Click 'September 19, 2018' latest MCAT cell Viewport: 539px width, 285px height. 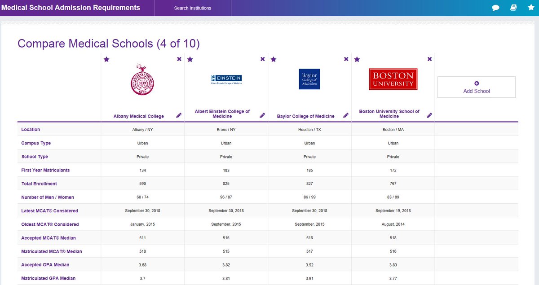393,210
